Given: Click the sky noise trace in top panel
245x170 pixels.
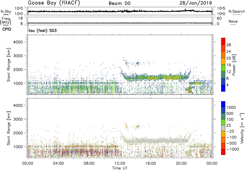Looking at the screenshot, I should coord(120,11).
